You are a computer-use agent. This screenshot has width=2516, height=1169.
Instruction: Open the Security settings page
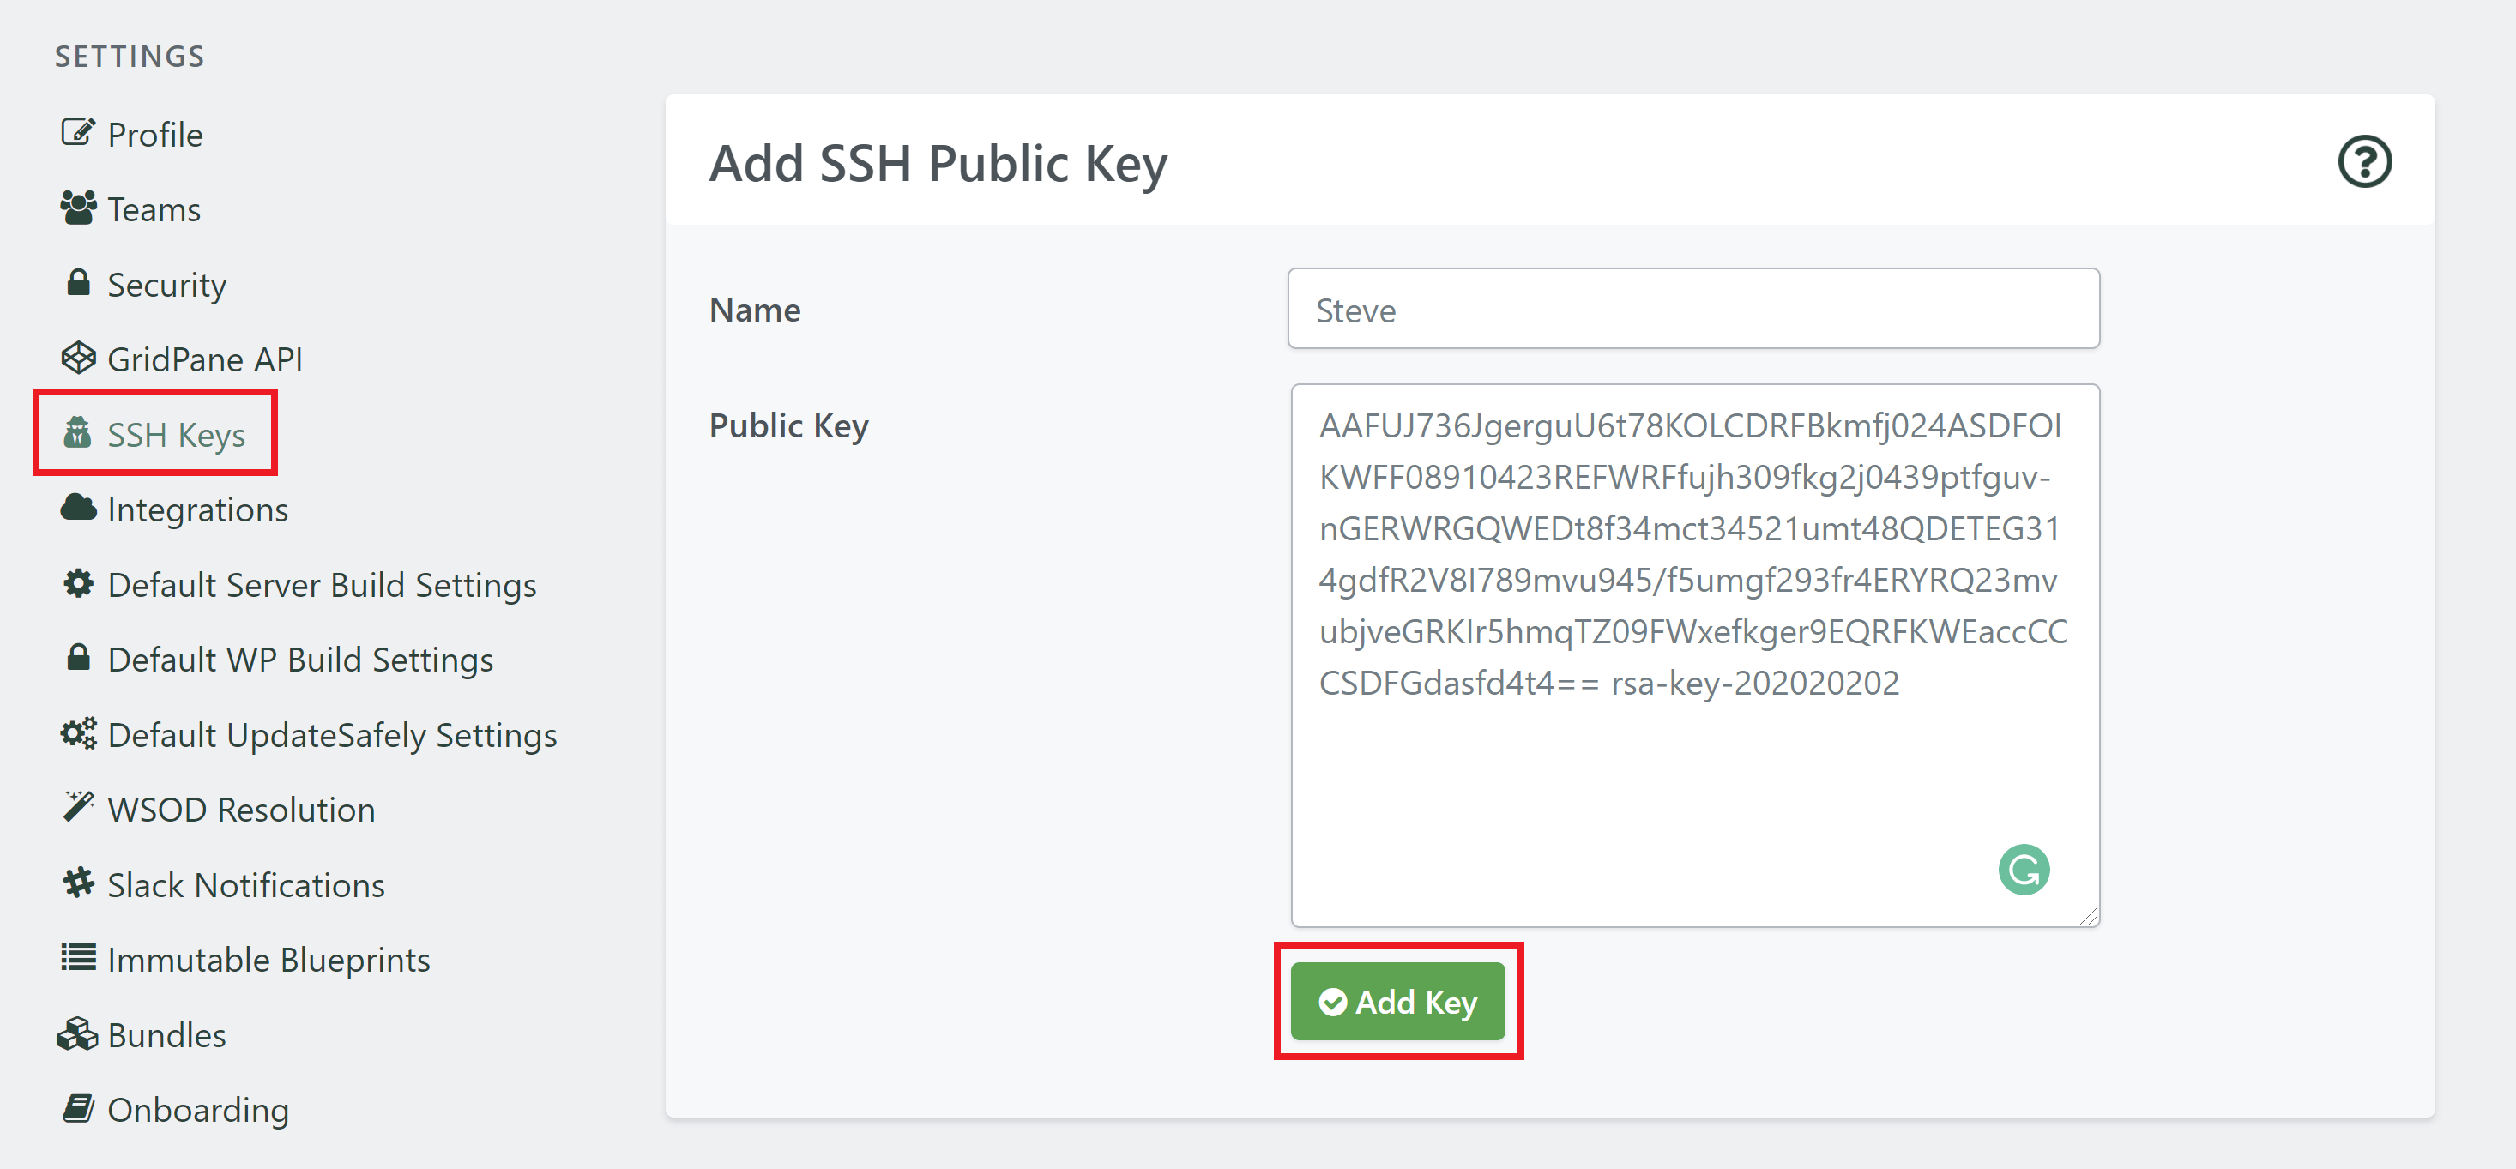[166, 284]
